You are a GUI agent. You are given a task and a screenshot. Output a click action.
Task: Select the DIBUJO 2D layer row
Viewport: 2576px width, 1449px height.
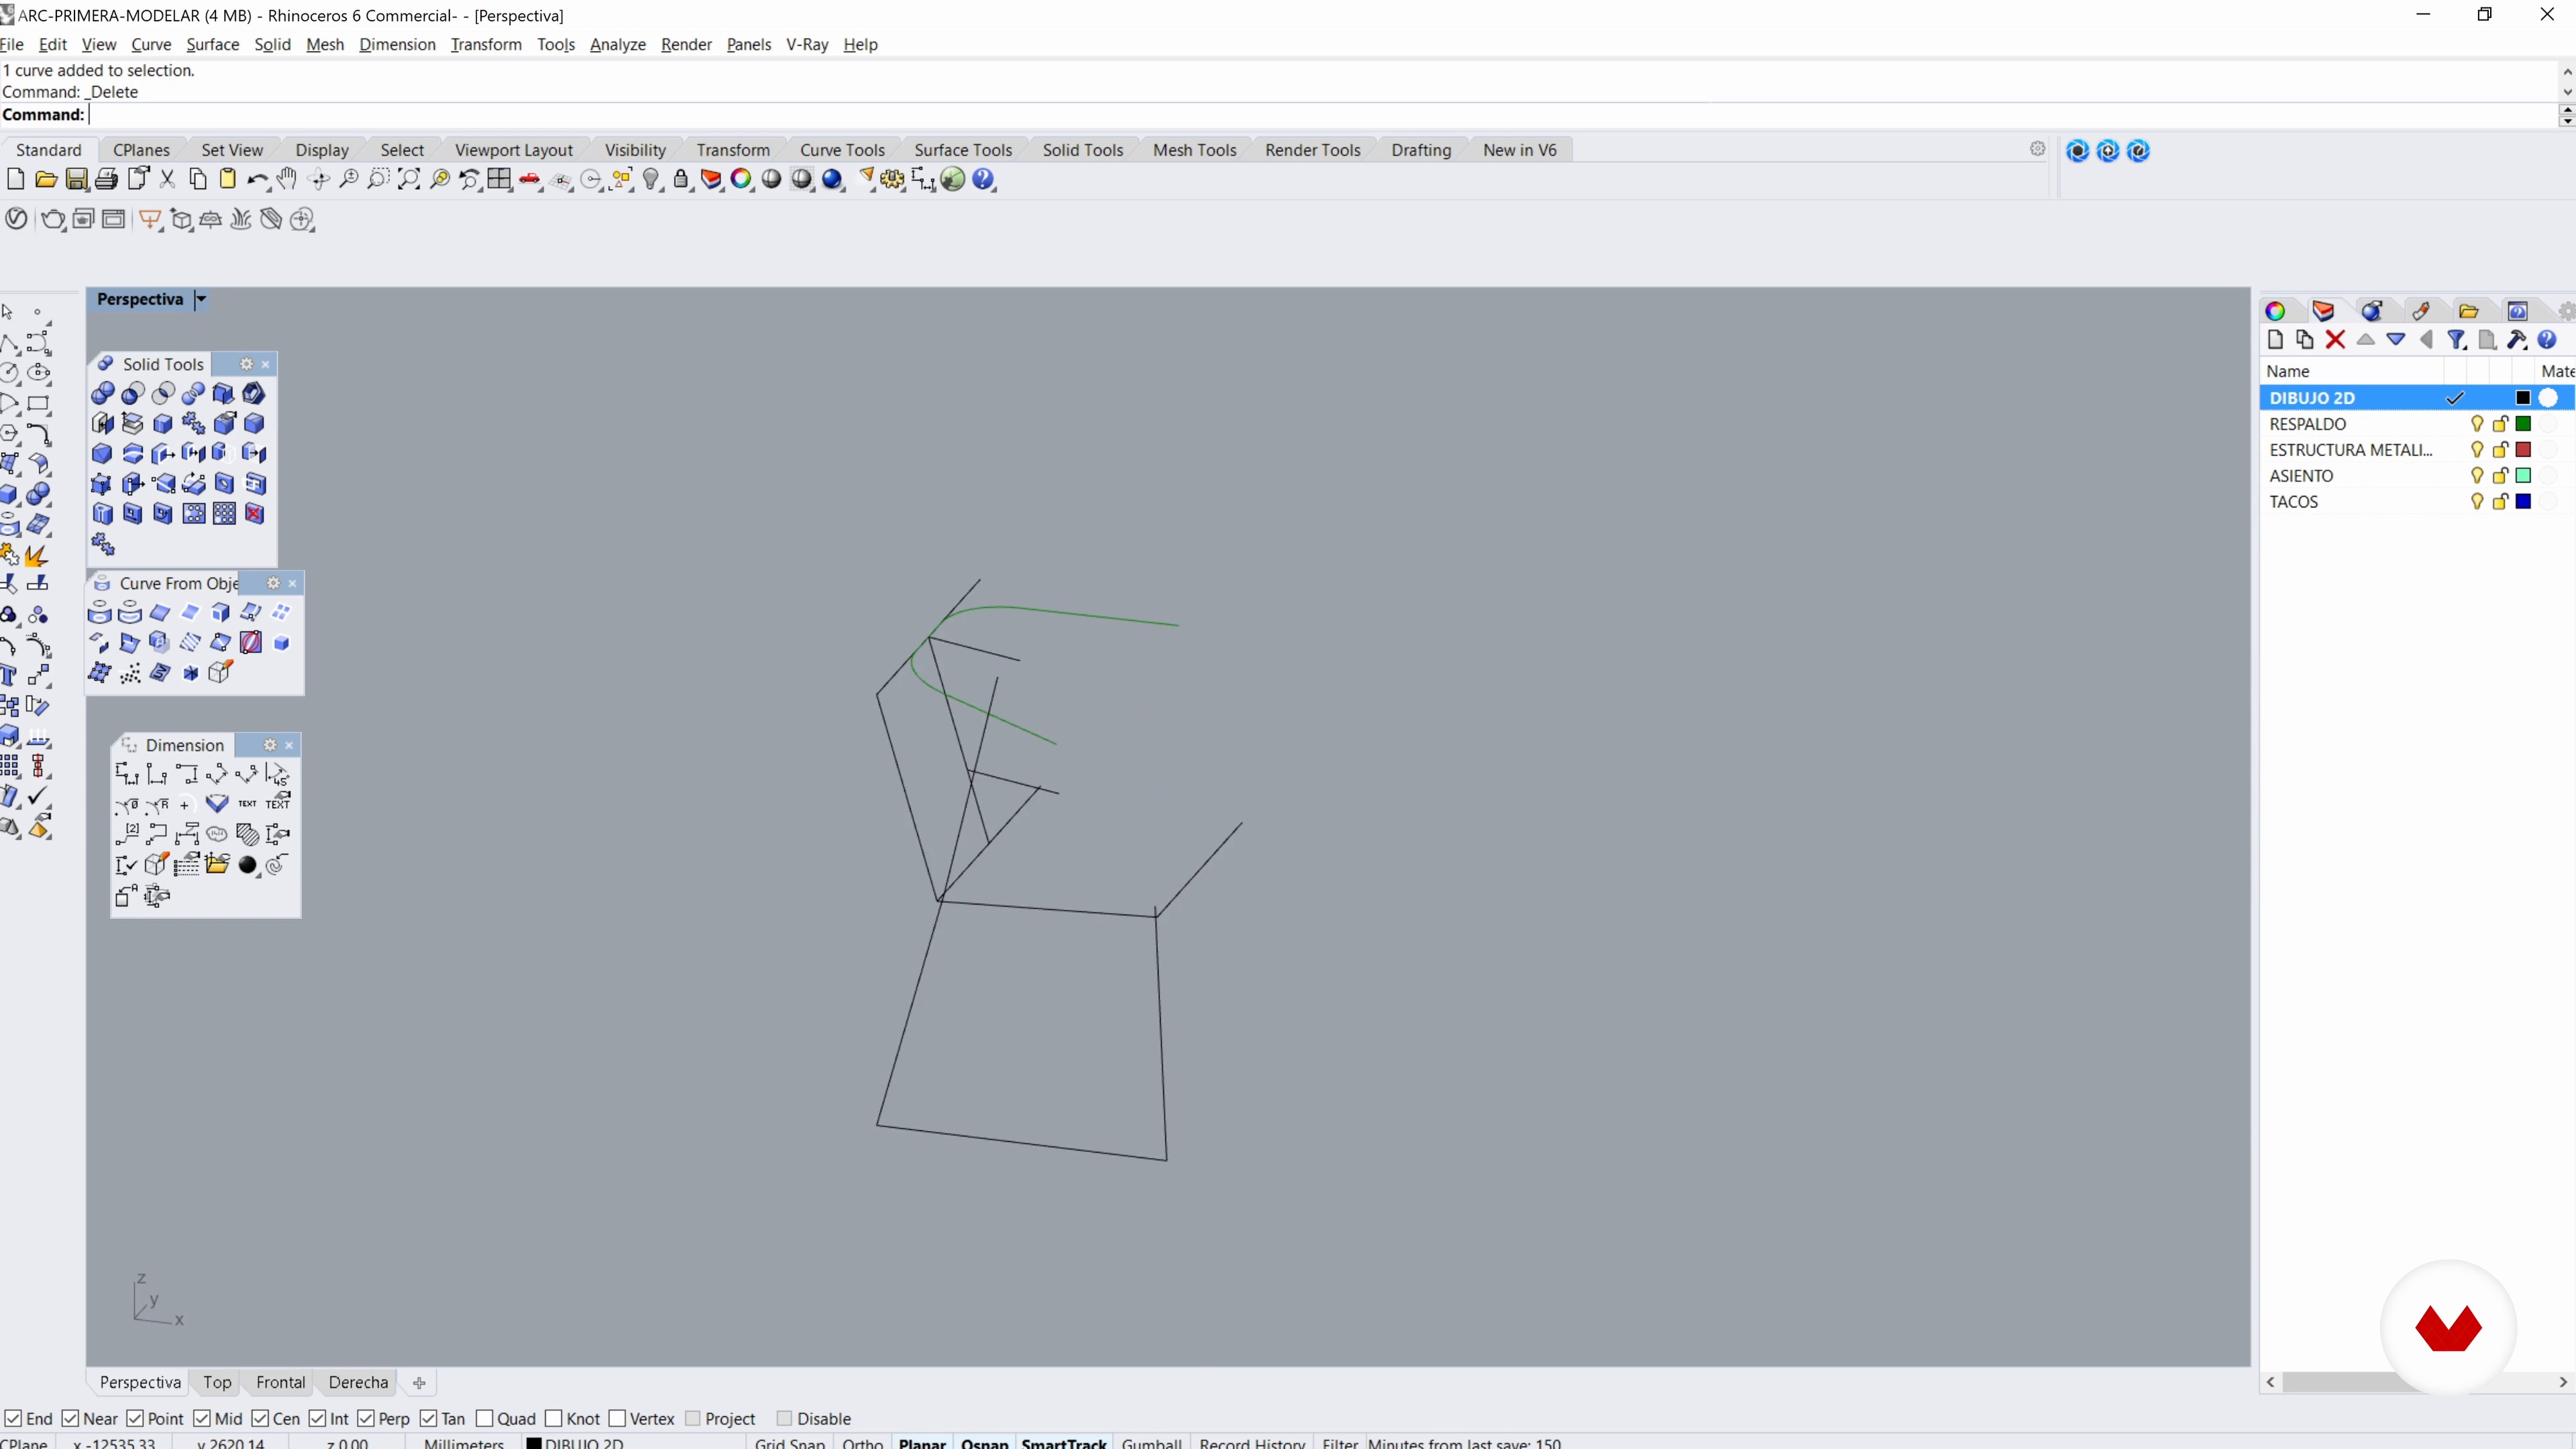[2416, 398]
